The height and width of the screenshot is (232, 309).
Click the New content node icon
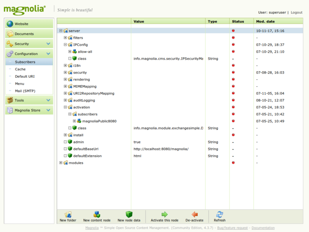[97, 215]
